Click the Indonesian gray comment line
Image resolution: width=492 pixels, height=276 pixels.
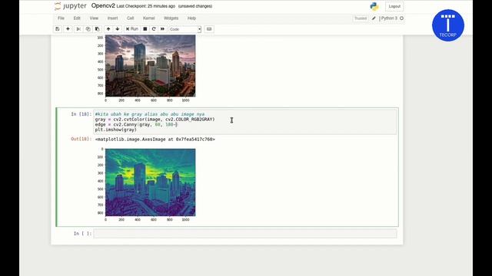click(150, 114)
